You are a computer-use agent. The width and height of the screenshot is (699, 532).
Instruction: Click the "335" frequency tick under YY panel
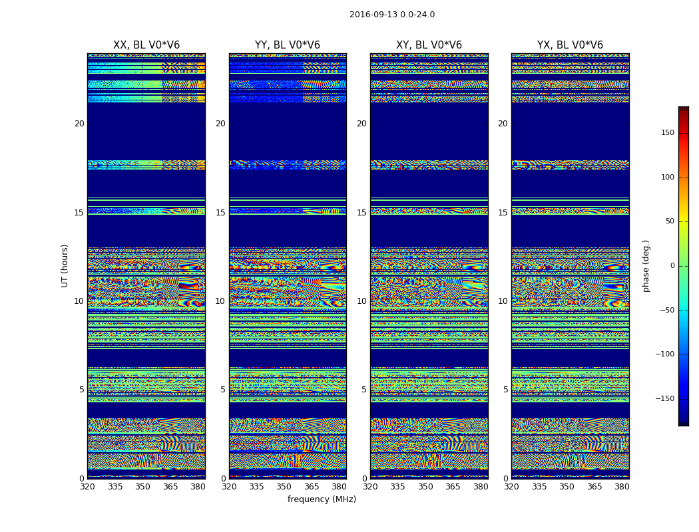(256, 487)
